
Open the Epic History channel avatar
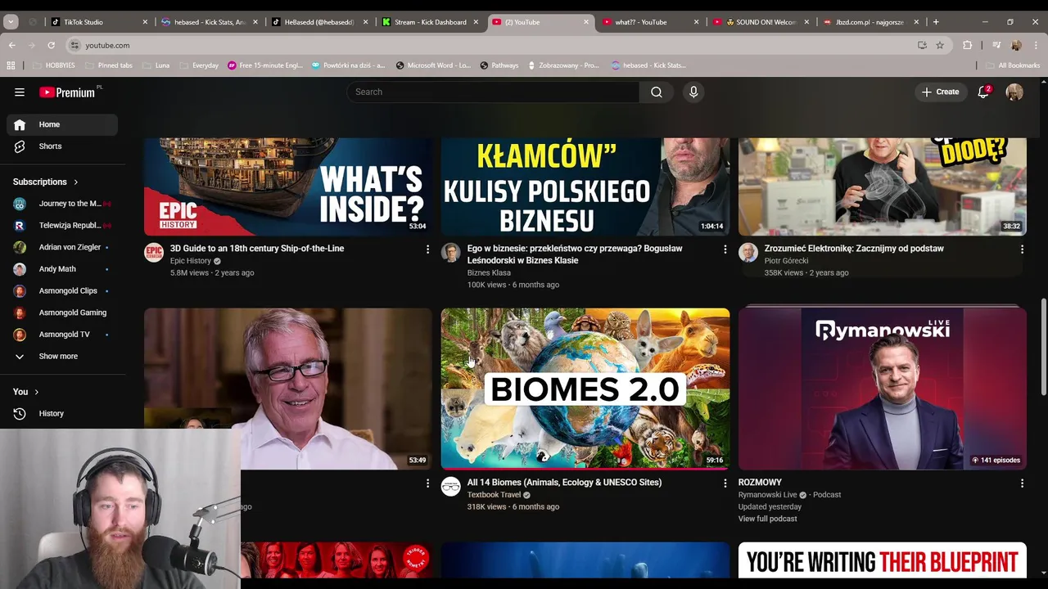154,252
